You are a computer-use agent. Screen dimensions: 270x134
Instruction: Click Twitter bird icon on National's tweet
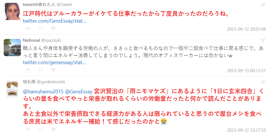(263, 40)
